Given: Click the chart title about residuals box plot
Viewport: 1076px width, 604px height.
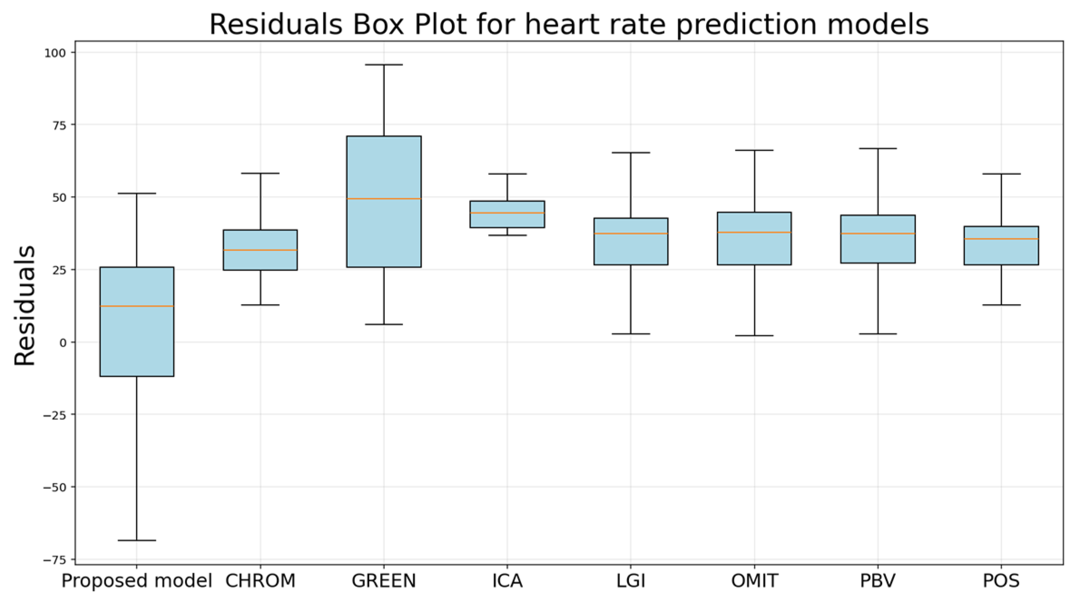Looking at the screenshot, I should 569,24.
